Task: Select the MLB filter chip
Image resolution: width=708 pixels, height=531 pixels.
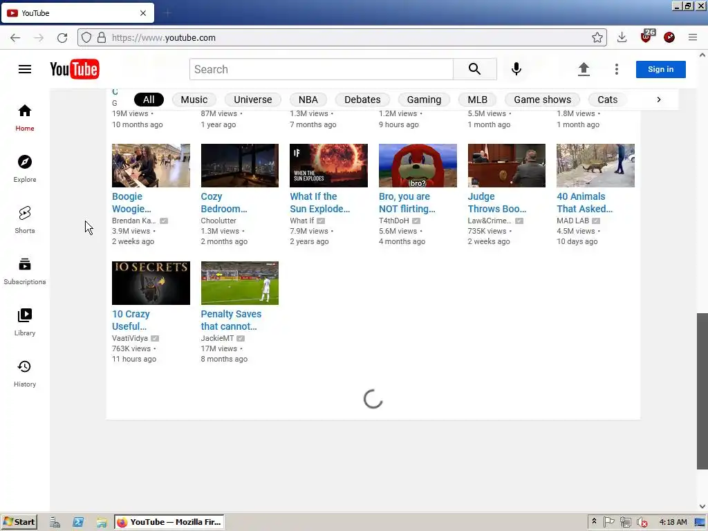Action: (x=477, y=100)
